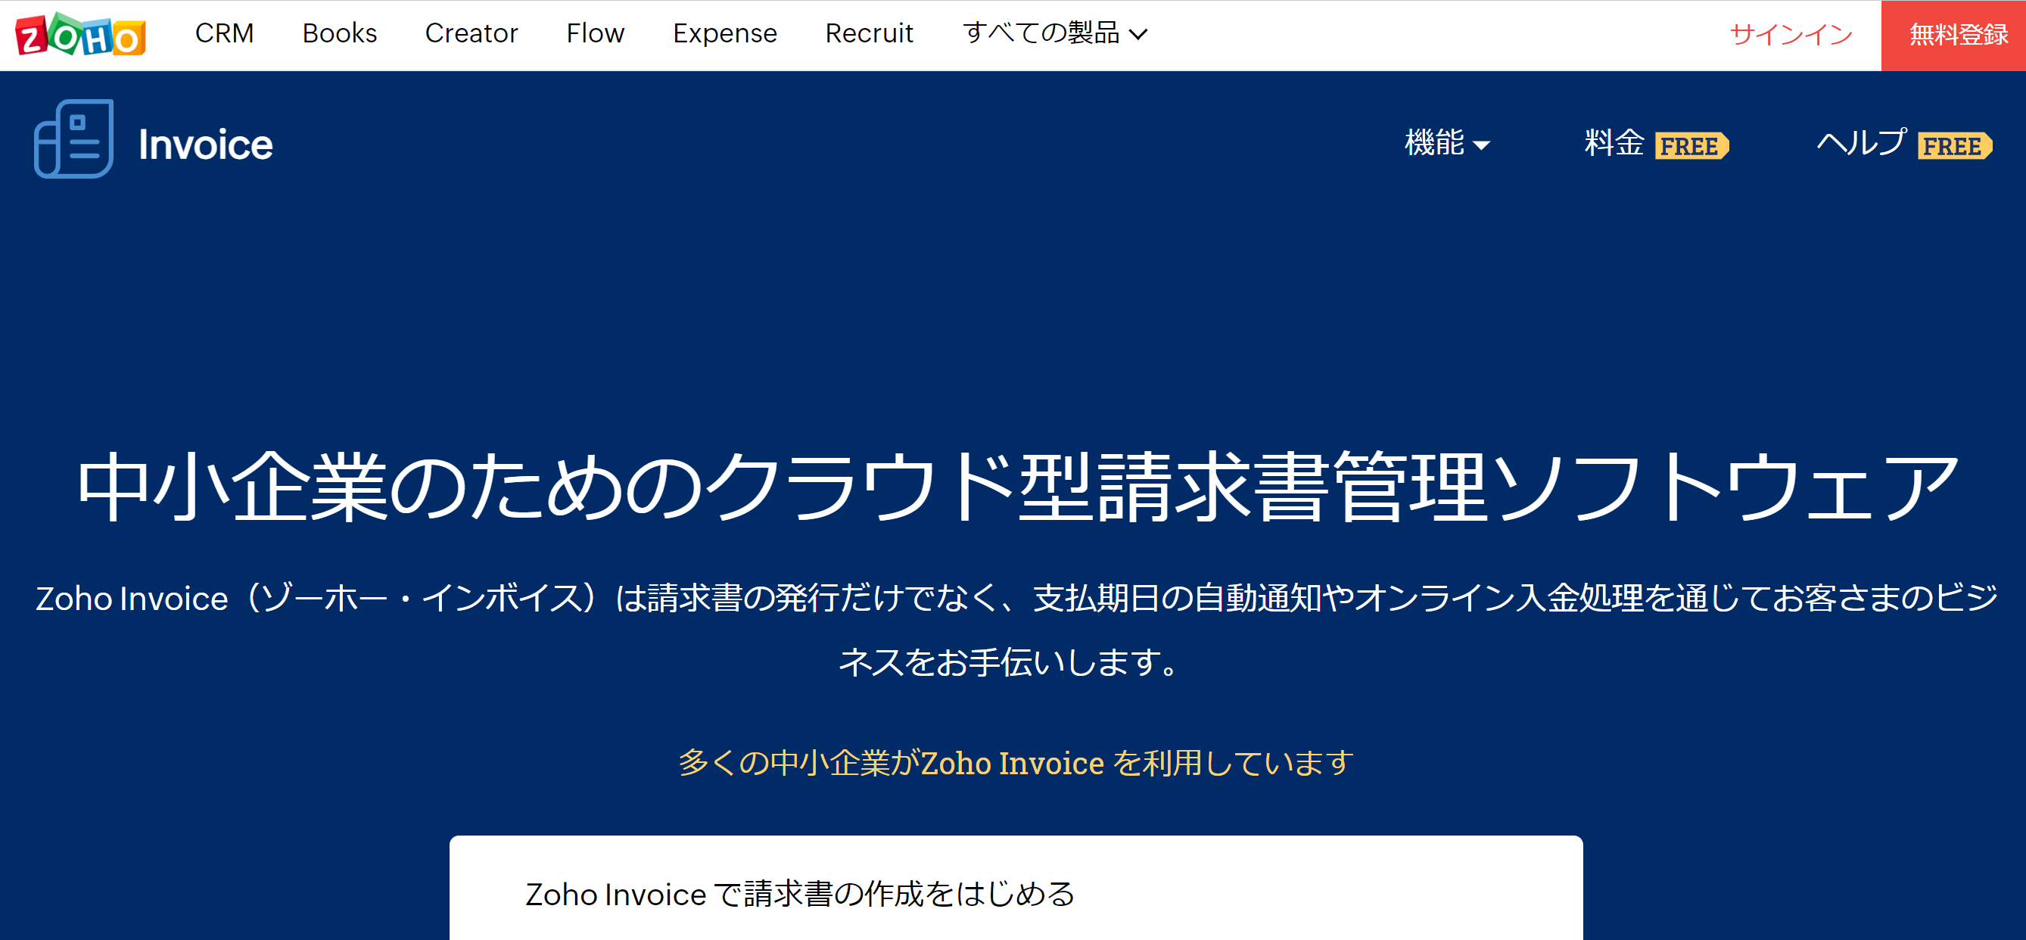Go to the Recruit product page
Screen dimensions: 2026x940
tap(868, 34)
